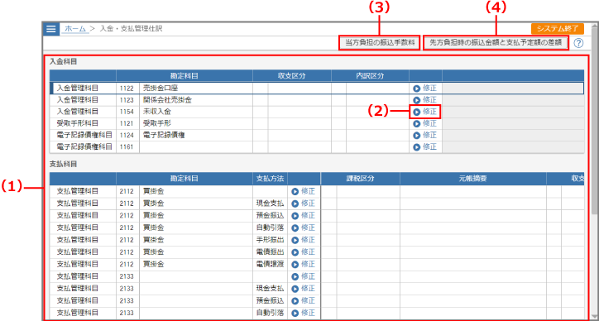Select the 売掛金口座 account name cell
The width and height of the screenshot is (599, 321).
195,89
